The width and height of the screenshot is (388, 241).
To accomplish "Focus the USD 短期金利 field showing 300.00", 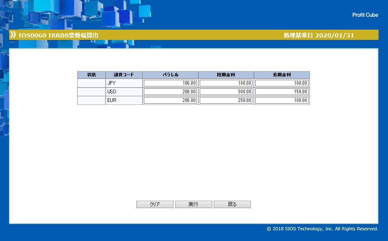I will 226,92.
